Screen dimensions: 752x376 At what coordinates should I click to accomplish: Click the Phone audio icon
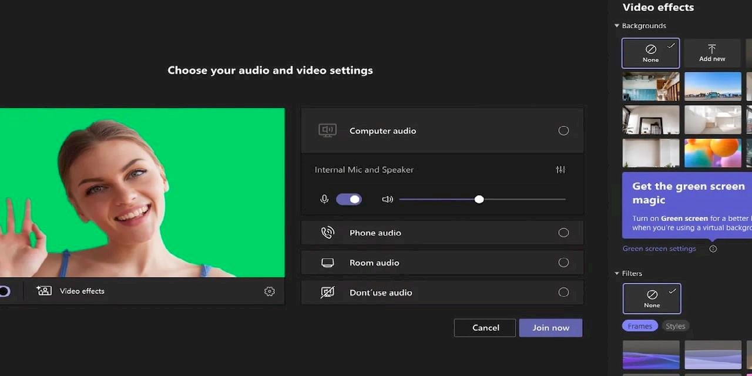(327, 233)
